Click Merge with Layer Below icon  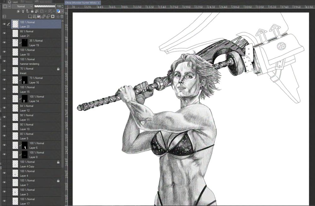[48, 16]
